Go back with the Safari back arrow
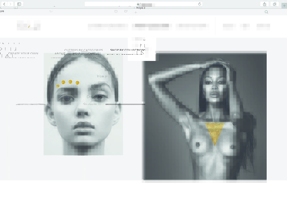The width and height of the screenshot is (287, 204). click(4, 4)
